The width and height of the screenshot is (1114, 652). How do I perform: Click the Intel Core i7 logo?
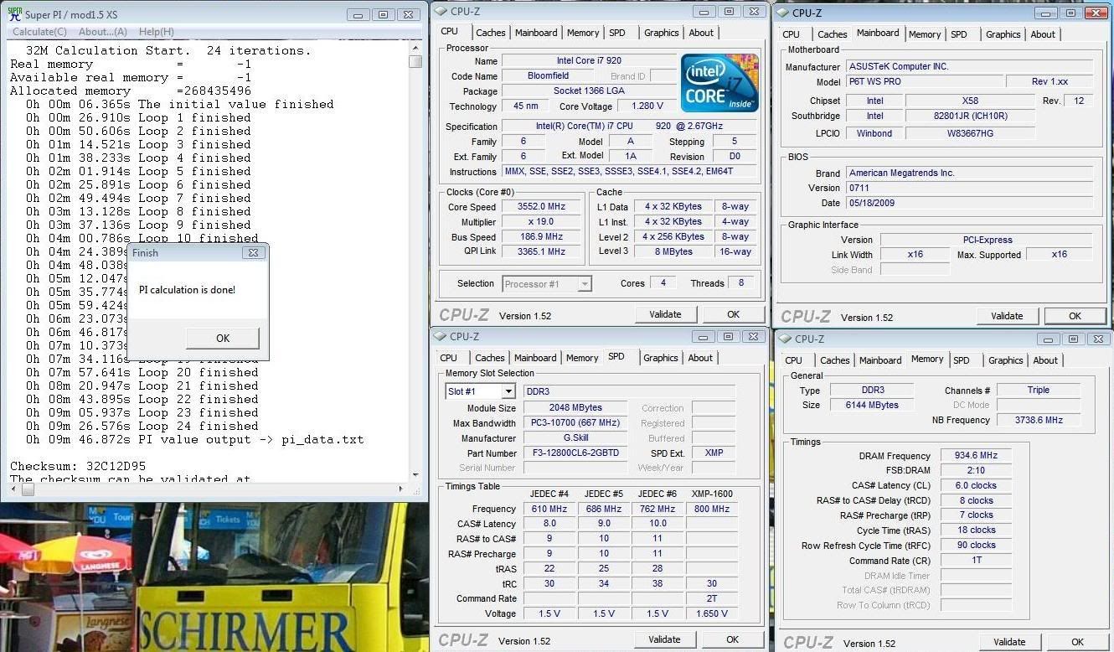[x=719, y=83]
